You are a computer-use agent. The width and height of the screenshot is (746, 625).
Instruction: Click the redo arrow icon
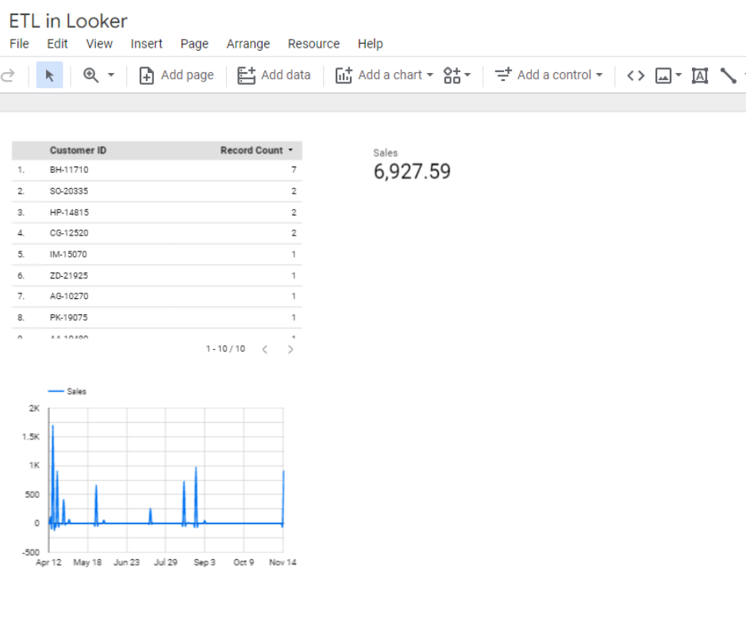[8, 75]
